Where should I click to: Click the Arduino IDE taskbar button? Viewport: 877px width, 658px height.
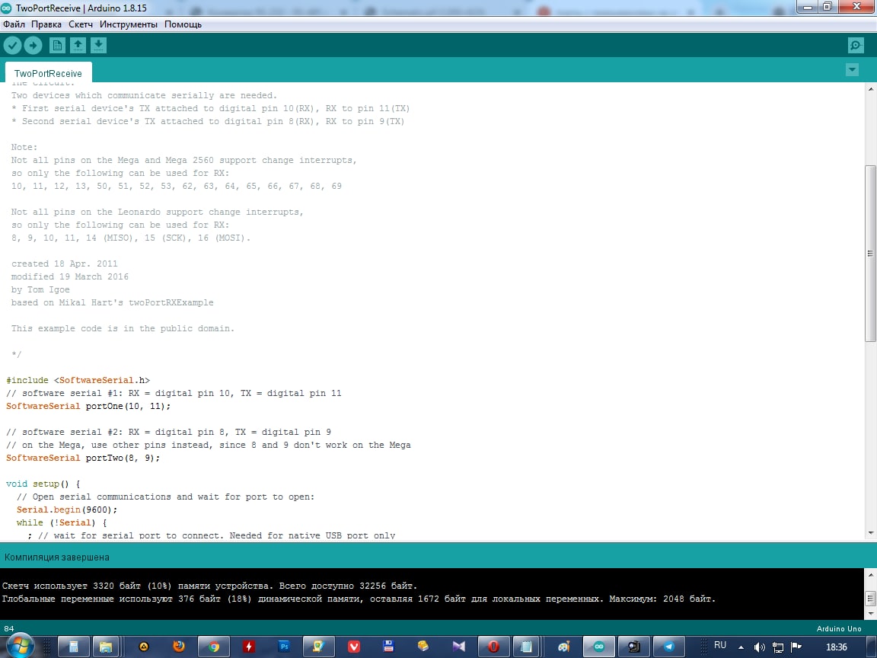click(599, 647)
